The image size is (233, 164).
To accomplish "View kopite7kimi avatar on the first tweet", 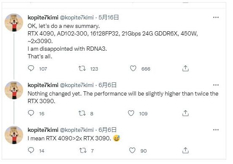I will pos(14,22).
